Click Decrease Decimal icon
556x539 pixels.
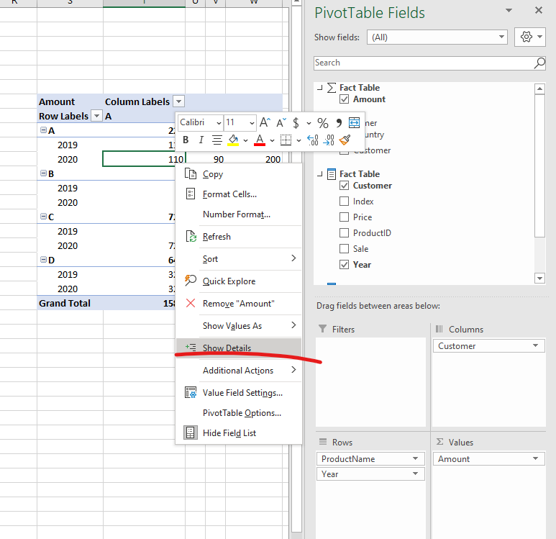(329, 140)
